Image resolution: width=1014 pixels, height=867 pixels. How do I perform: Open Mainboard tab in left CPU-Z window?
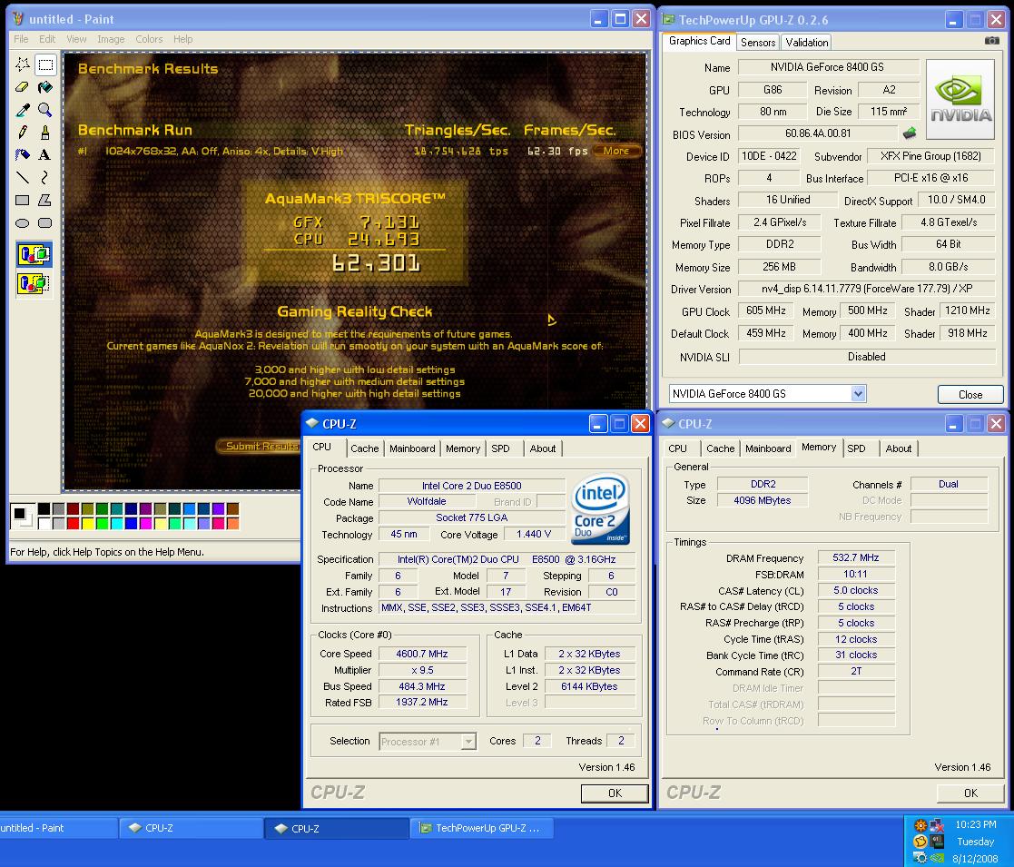tap(412, 448)
